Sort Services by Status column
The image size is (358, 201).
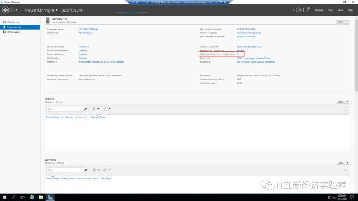pos(96,179)
